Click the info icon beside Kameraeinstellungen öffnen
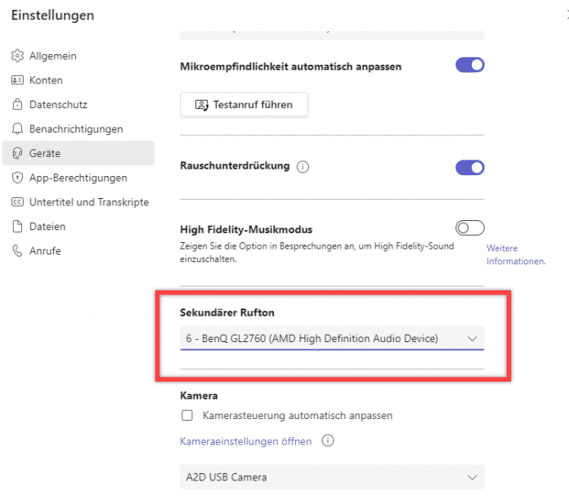 coord(328,441)
